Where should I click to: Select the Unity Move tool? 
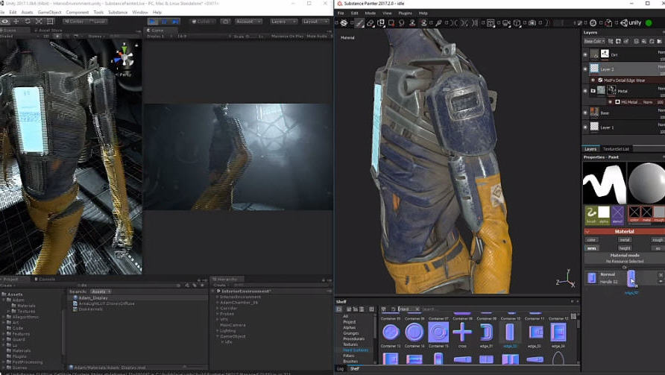pyautogui.click(x=16, y=21)
